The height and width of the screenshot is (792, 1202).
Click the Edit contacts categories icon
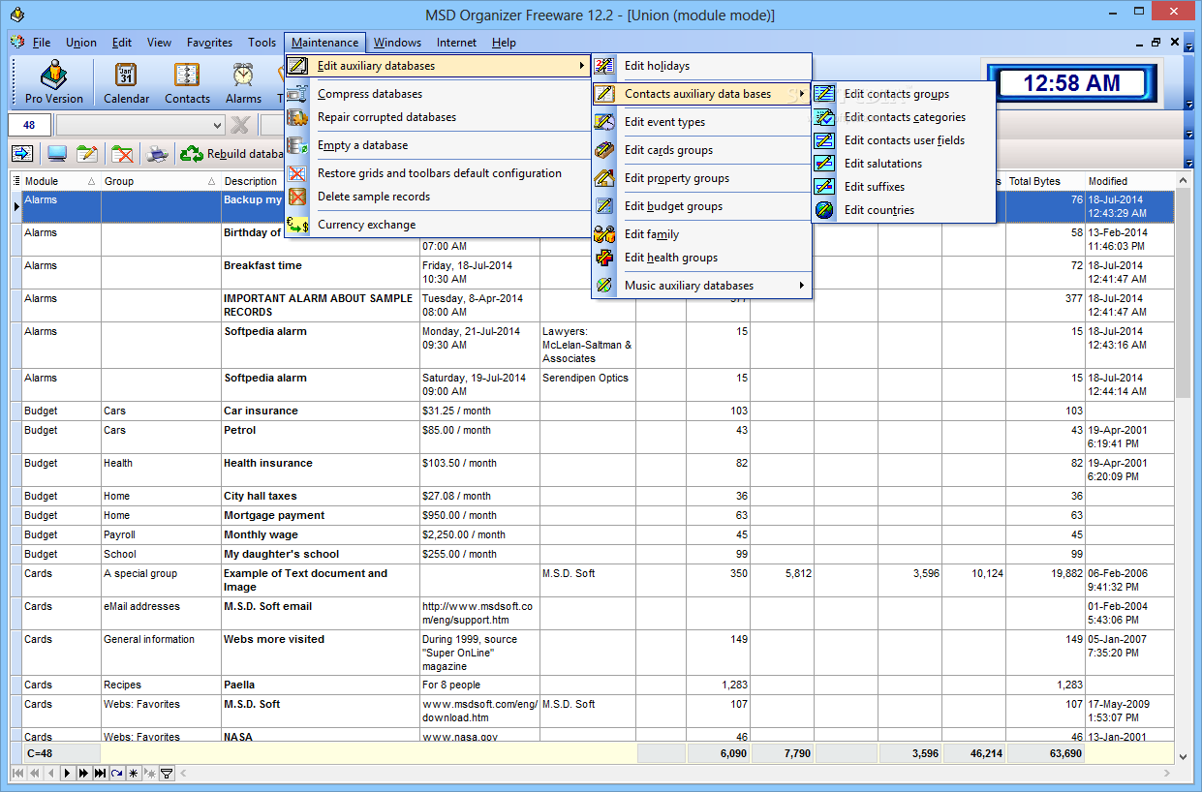(x=824, y=117)
